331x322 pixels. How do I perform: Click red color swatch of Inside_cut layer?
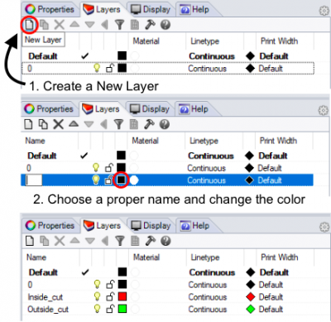[x=122, y=296]
